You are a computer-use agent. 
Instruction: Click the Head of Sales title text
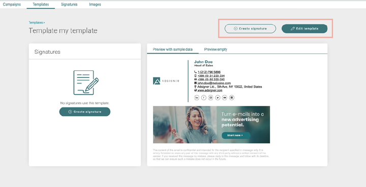[x=203, y=65]
